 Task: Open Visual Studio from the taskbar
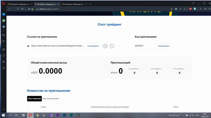[51, 115]
